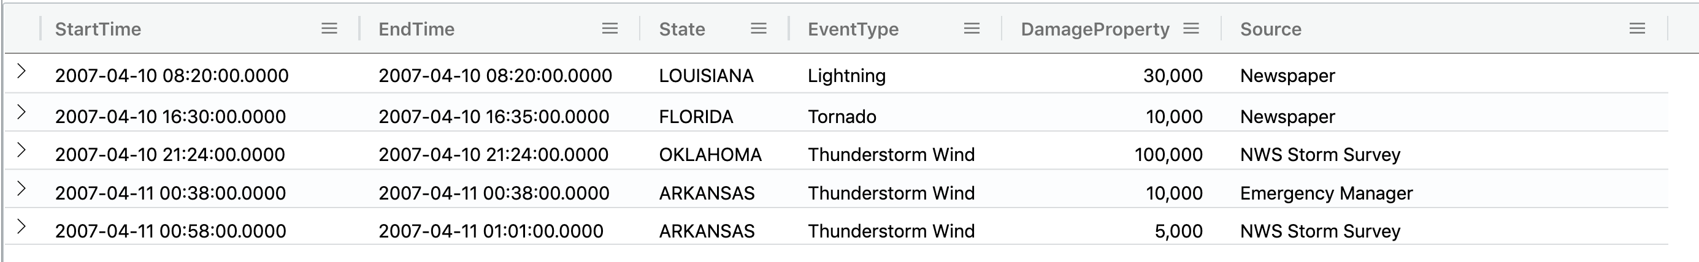Sort by State column header

tap(682, 29)
